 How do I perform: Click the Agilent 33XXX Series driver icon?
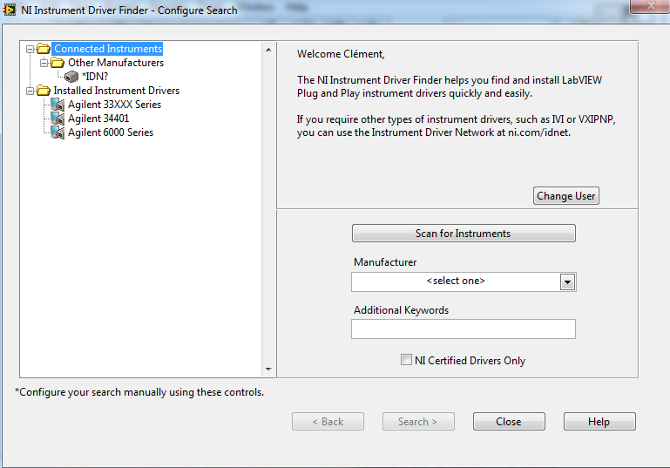[58, 105]
